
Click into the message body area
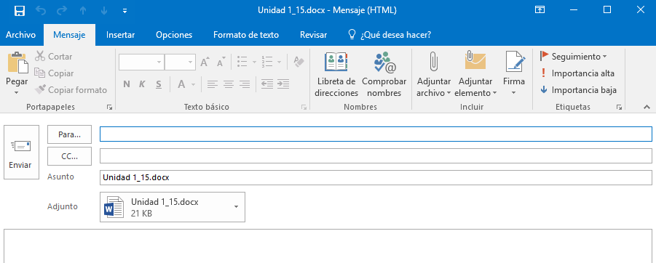click(328, 246)
